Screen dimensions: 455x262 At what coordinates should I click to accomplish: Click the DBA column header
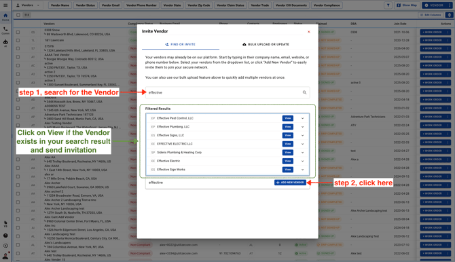(353, 24)
